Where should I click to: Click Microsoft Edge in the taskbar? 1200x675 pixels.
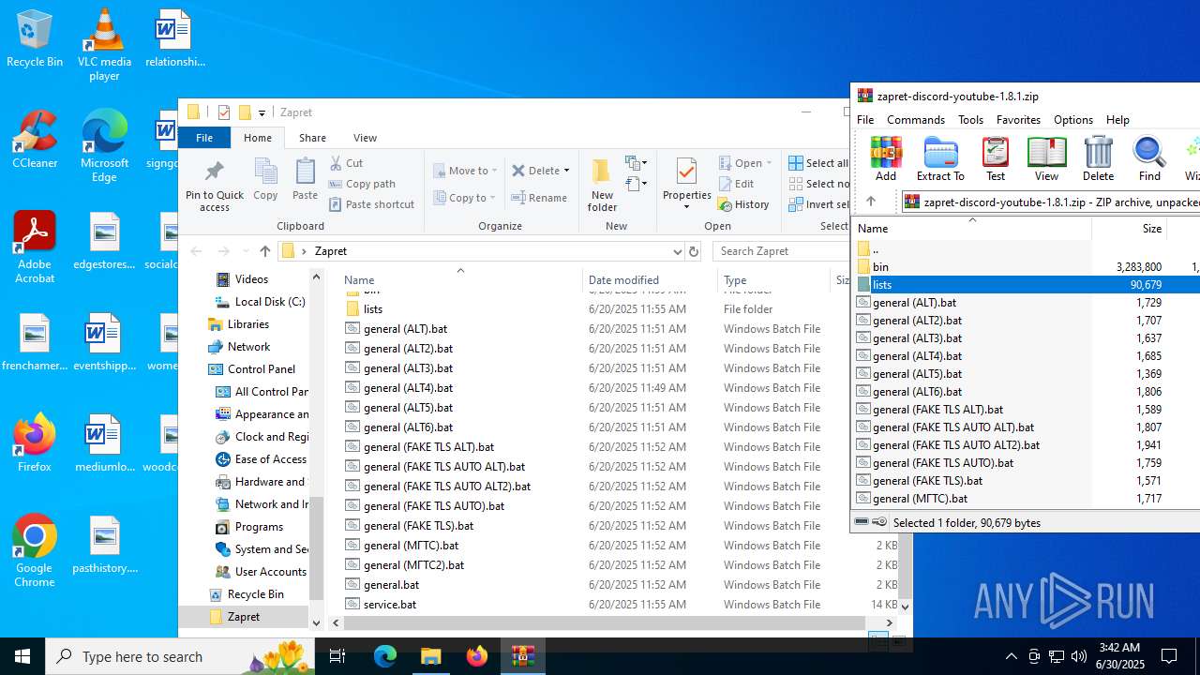[x=385, y=656]
